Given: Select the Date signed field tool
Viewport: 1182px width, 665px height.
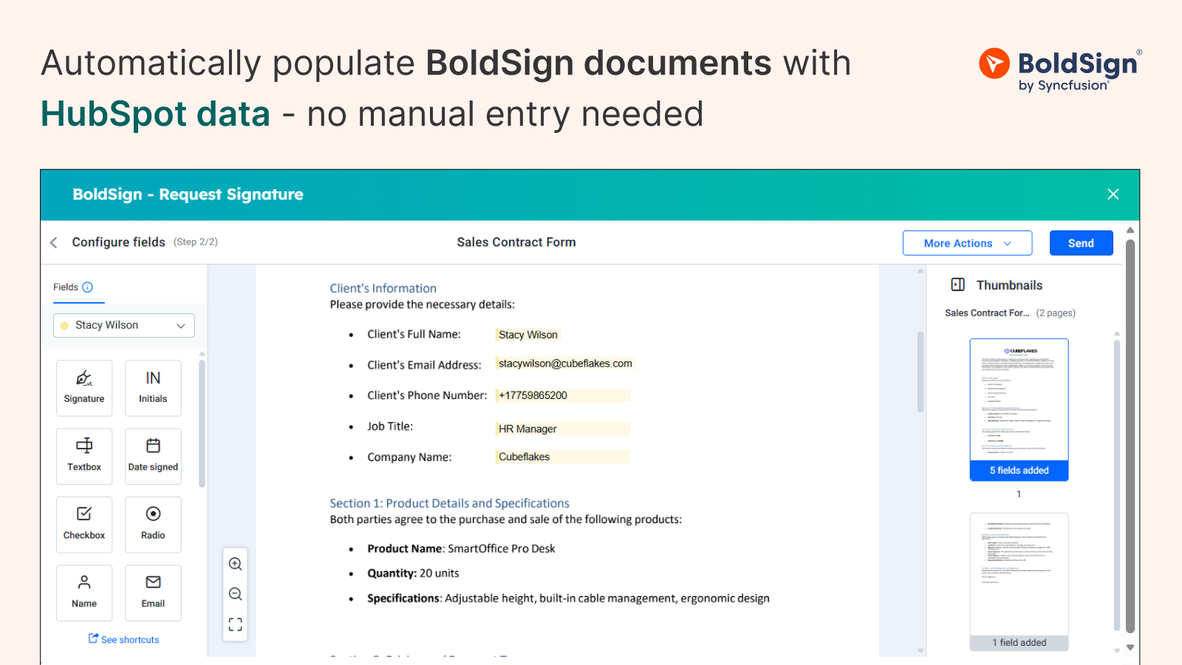Looking at the screenshot, I should click(153, 455).
